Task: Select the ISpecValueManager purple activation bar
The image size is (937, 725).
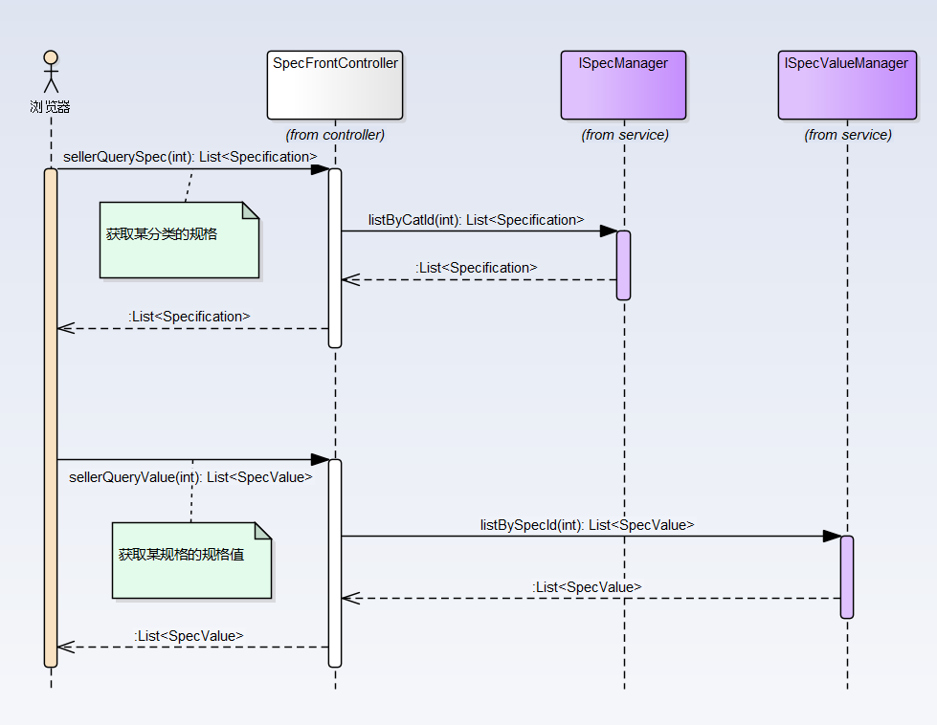Action: pyautogui.click(x=847, y=577)
